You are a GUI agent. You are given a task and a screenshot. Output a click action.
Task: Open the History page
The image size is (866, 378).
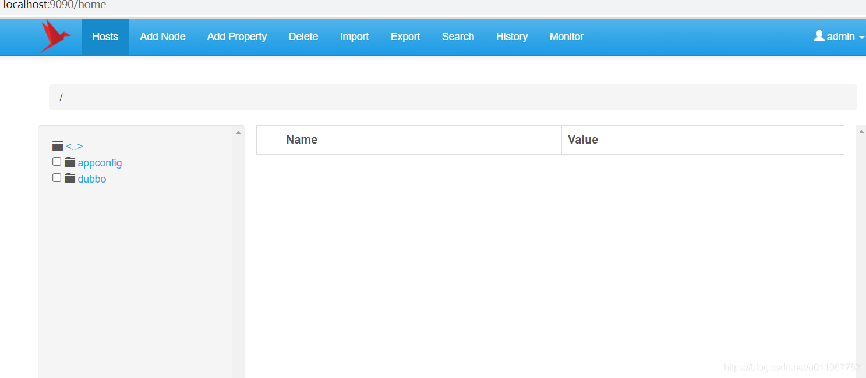tap(511, 37)
